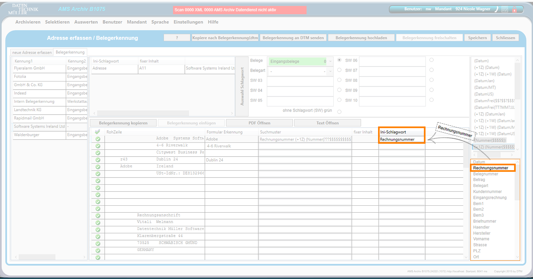This screenshot has height=279, width=533.
Task: Enable 'ohne Schlagwort (SW) grün' radio button
Action: [x=339, y=112]
